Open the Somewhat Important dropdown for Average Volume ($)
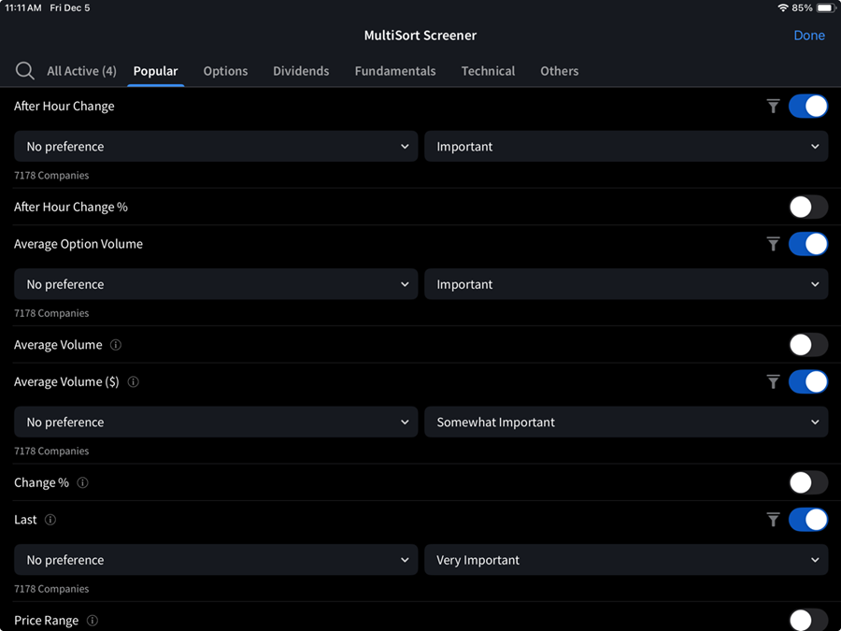841x631 pixels. point(626,422)
